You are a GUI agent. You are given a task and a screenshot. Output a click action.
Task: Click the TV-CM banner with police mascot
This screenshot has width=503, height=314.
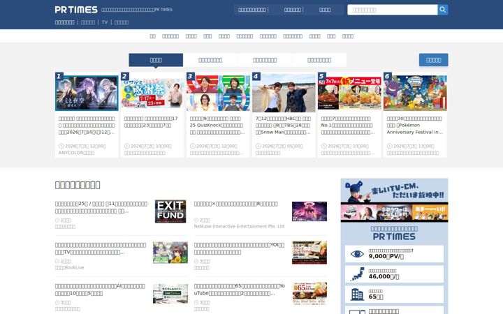tap(394, 190)
